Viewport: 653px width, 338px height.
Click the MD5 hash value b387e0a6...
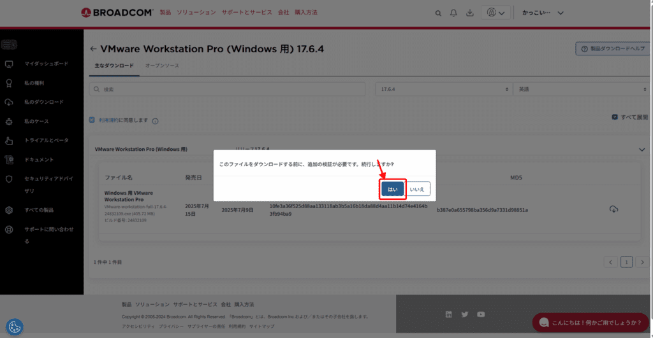coord(482,210)
